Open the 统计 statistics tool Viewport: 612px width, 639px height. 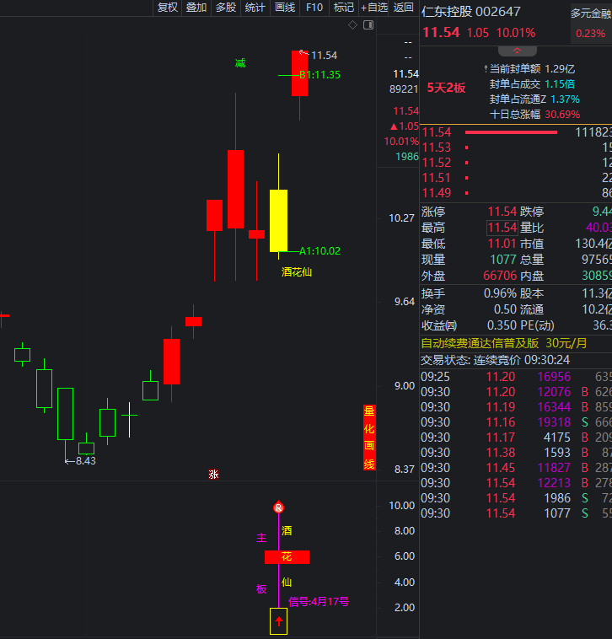(x=255, y=8)
